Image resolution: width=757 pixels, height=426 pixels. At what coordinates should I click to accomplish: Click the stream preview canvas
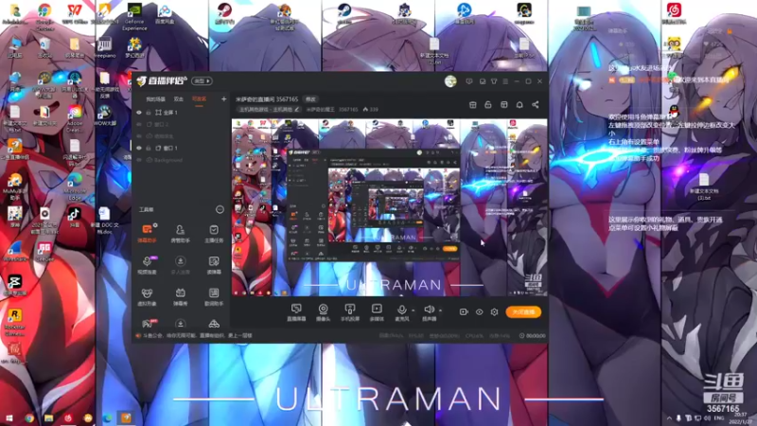389,207
